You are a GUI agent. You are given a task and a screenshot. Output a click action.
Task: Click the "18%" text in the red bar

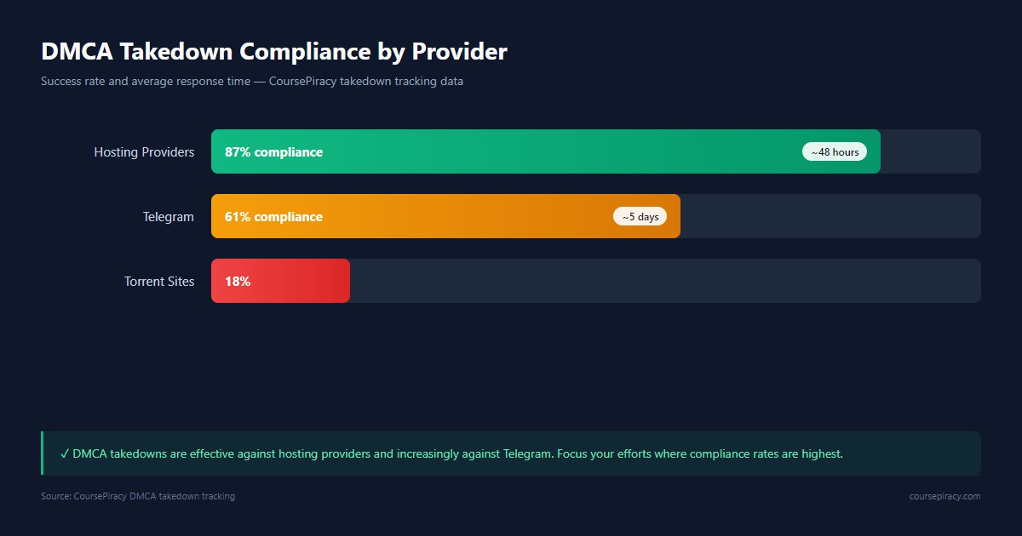[x=238, y=282]
